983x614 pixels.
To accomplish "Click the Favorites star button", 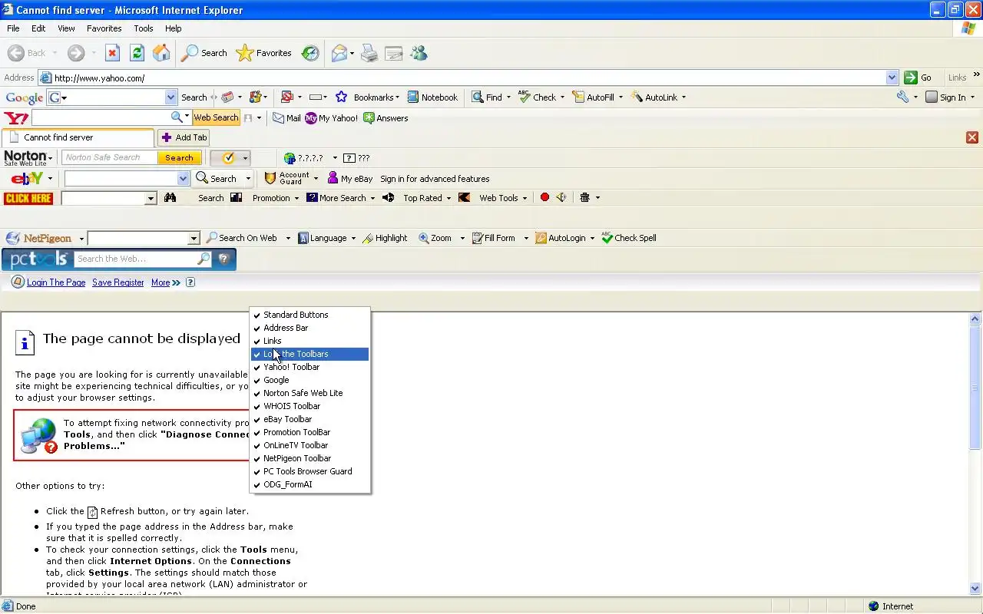I will click(264, 53).
